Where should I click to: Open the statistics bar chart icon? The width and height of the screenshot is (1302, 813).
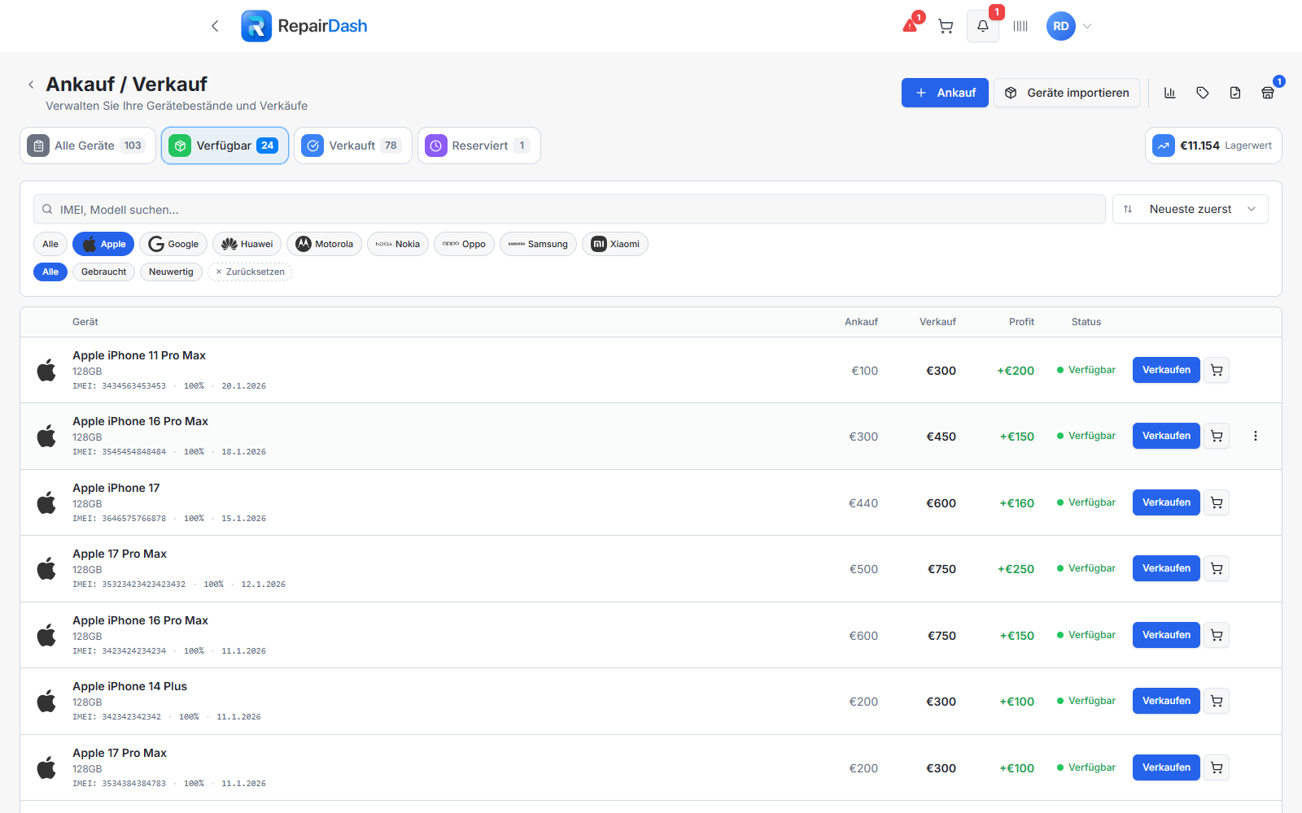point(1170,93)
